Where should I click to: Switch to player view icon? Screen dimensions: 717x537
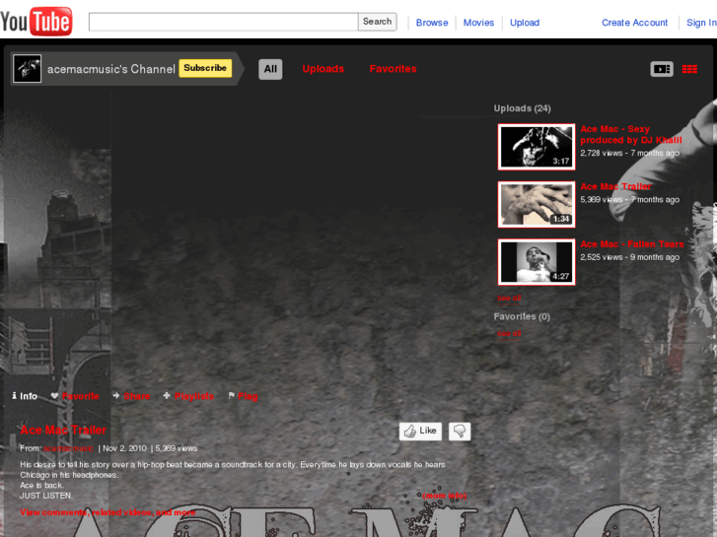662,69
